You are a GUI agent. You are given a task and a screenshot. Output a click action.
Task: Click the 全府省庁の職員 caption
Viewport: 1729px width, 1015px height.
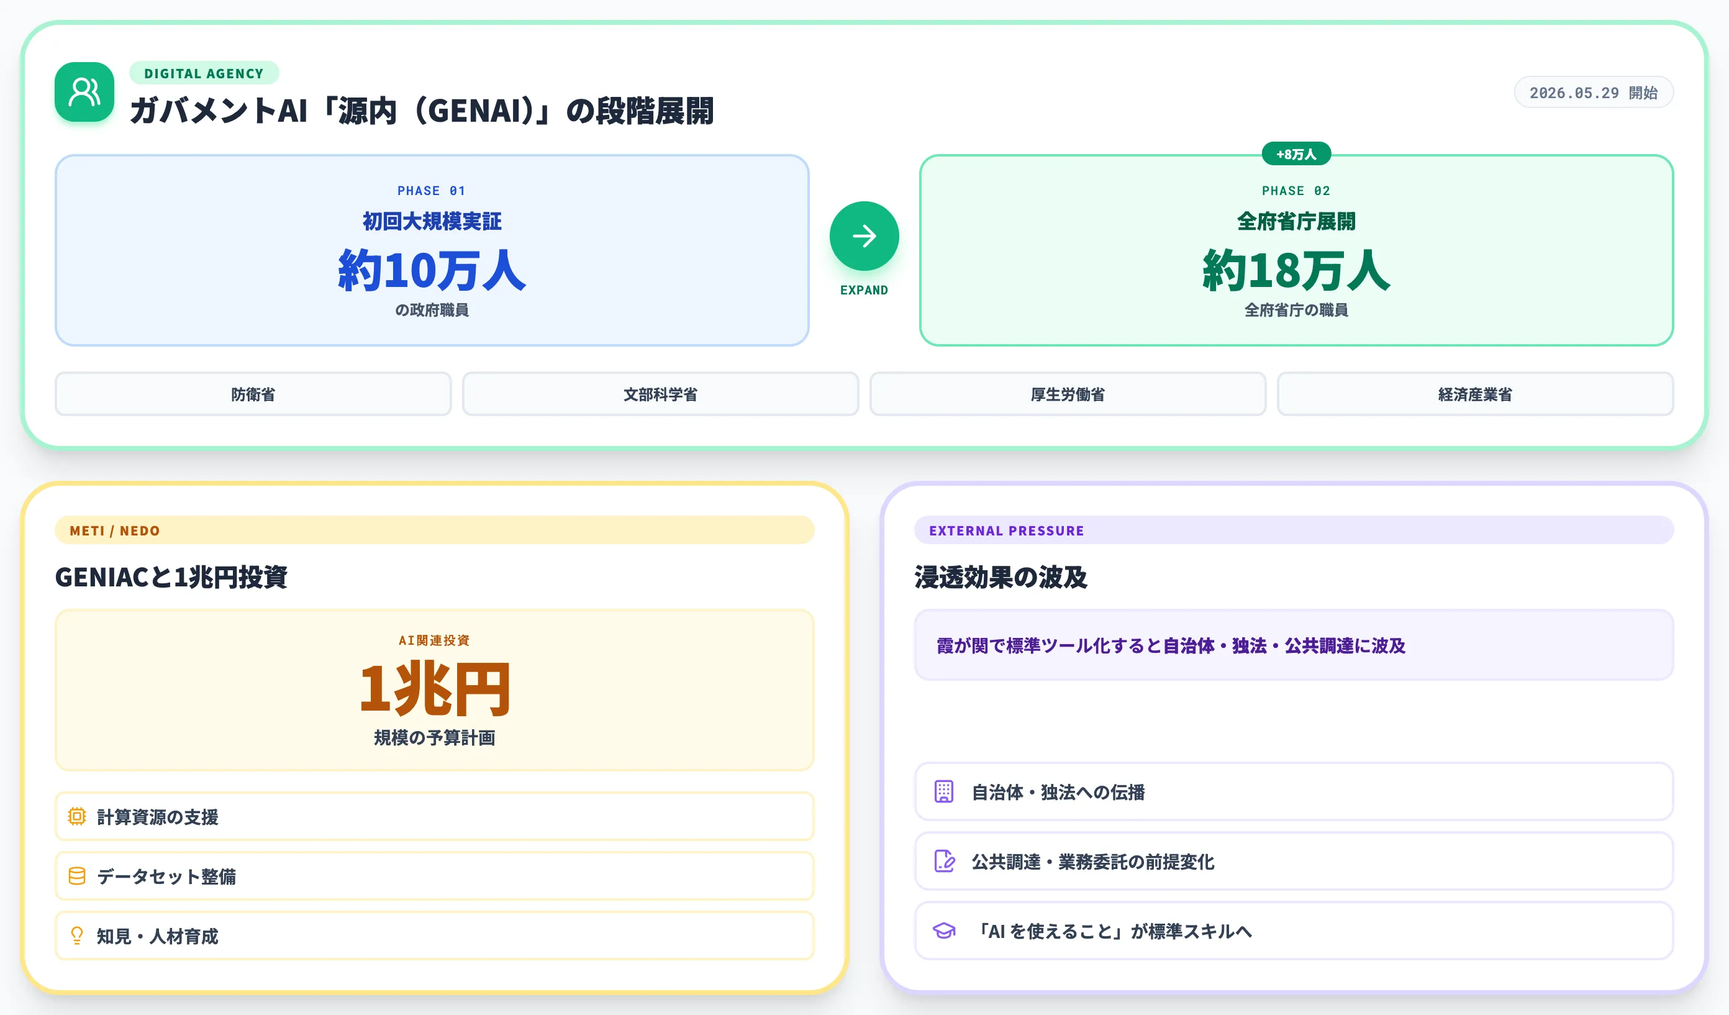pyautogui.click(x=1296, y=310)
